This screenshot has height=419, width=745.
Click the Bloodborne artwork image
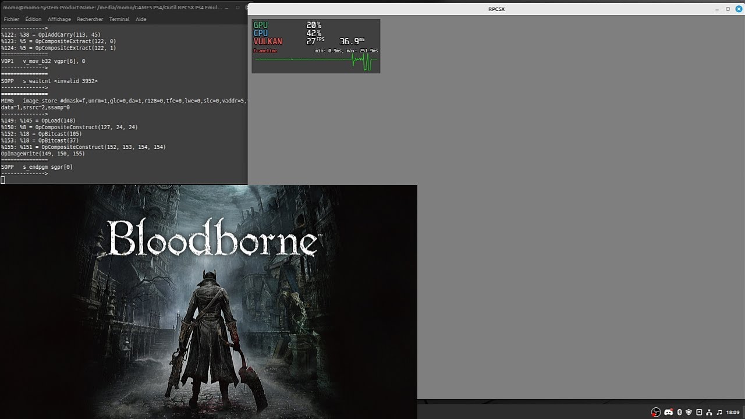pyautogui.click(x=208, y=302)
